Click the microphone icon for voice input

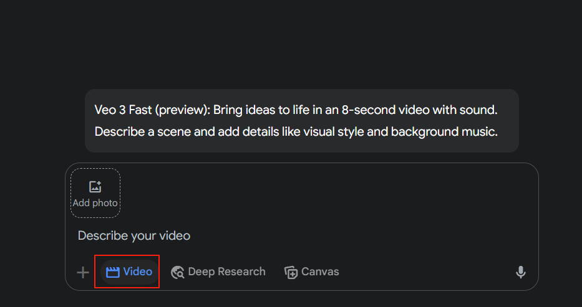(521, 272)
